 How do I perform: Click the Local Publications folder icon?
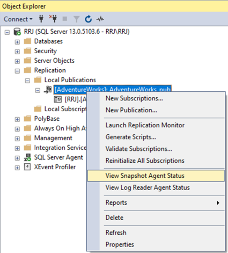point(38,80)
